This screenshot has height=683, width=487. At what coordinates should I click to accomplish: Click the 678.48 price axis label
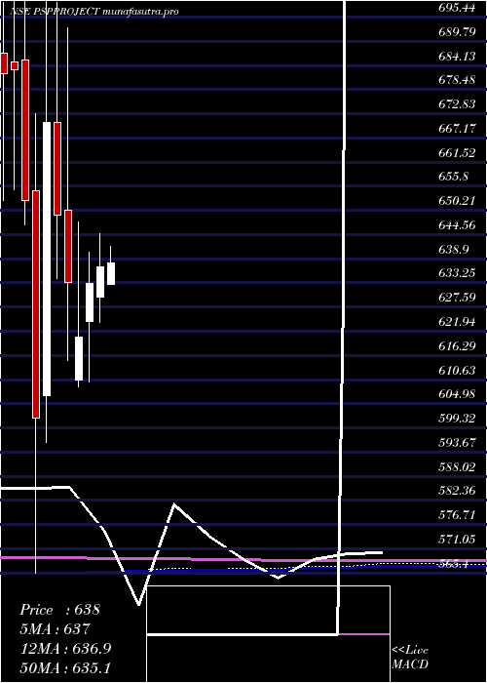pos(456,81)
